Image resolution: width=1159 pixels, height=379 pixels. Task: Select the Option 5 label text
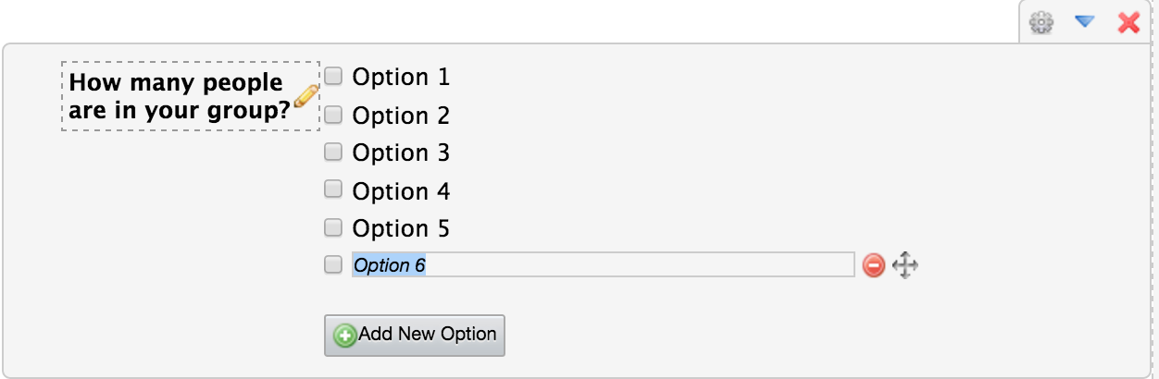point(401,228)
